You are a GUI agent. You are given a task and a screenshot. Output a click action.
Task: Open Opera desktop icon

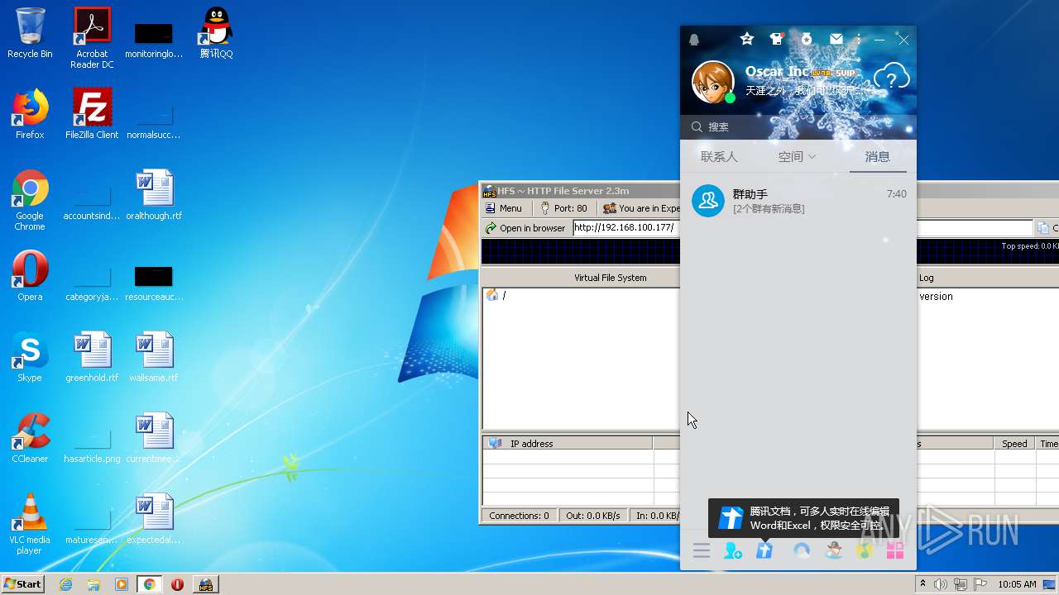point(30,277)
